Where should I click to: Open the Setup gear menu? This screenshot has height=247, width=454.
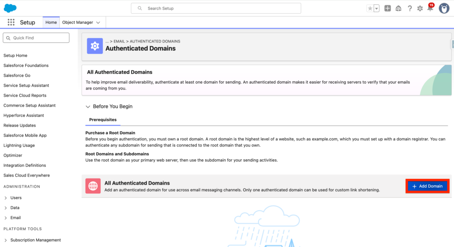(420, 8)
